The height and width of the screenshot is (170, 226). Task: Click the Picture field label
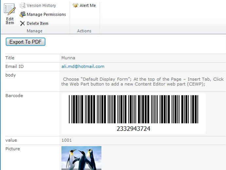pyautogui.click(x=13, y=149)
